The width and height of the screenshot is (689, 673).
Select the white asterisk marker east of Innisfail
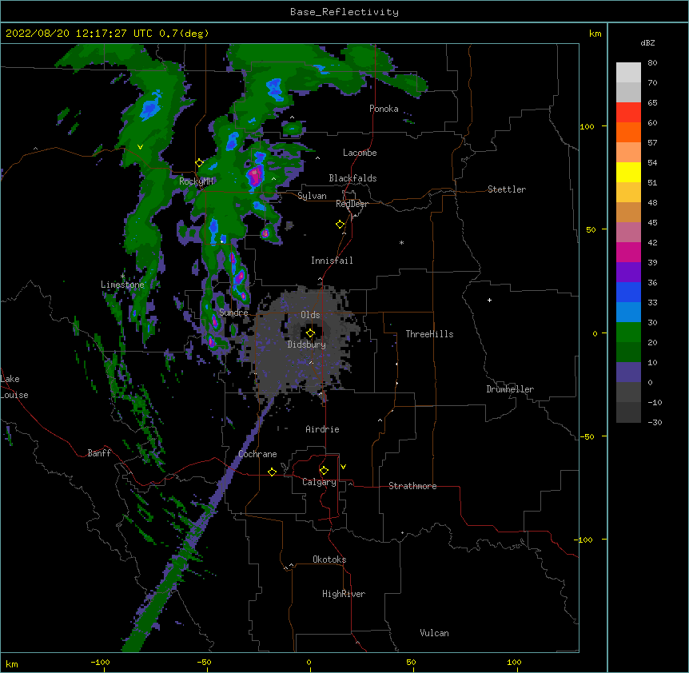tap(401, 242)
